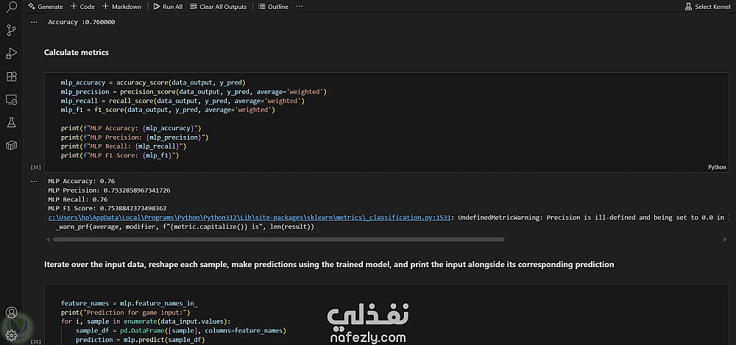Click the mlp_recall = recall_score code line
The height and width of the screenshot is (345, 736).
[x=183, y=101]
